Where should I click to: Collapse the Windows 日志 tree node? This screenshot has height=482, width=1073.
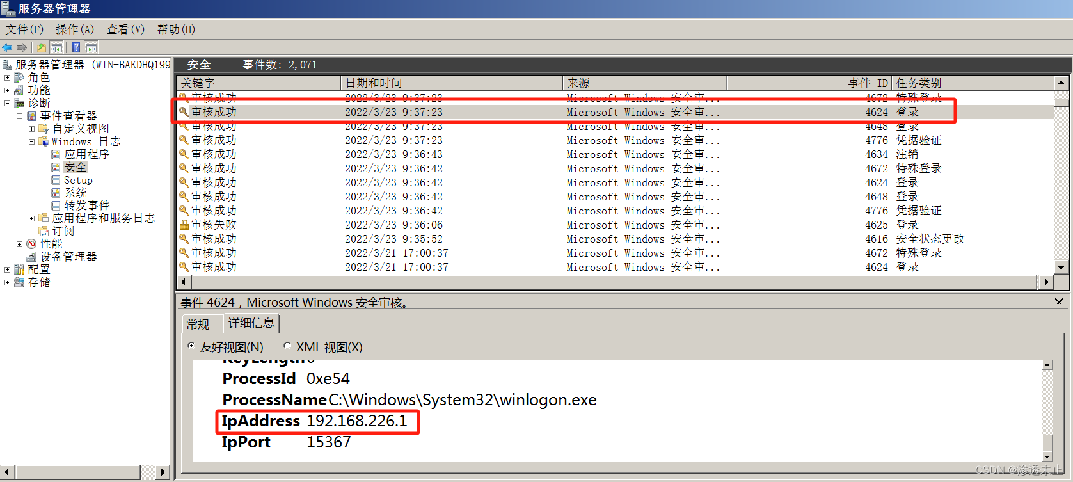[31, 141]
